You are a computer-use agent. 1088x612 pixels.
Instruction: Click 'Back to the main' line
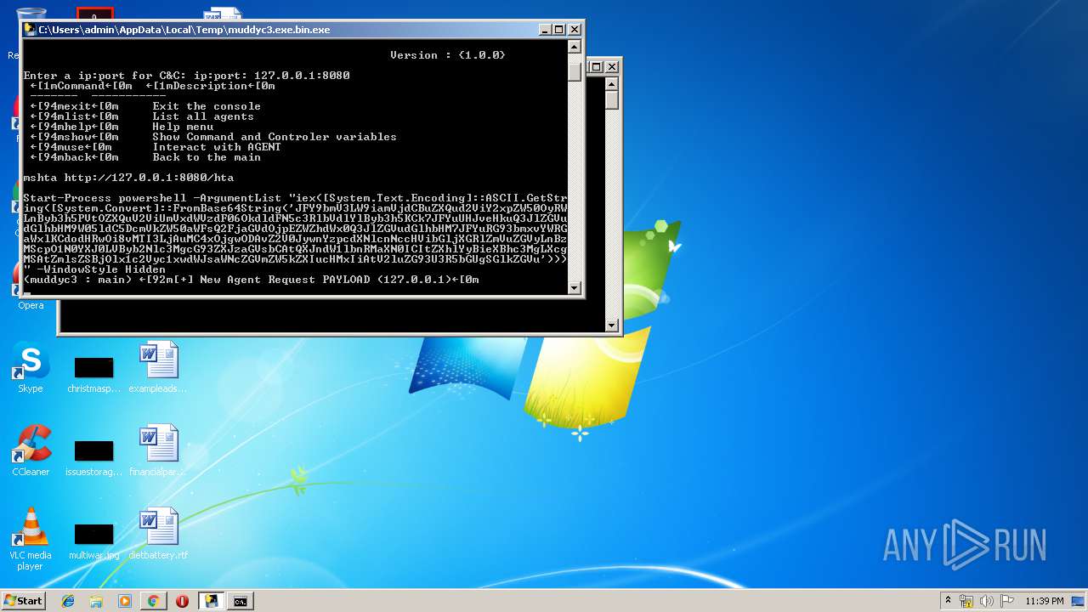click(x=207, y=157)
